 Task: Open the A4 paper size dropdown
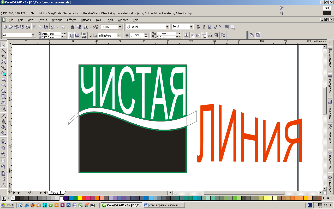[x=33, y=35]
